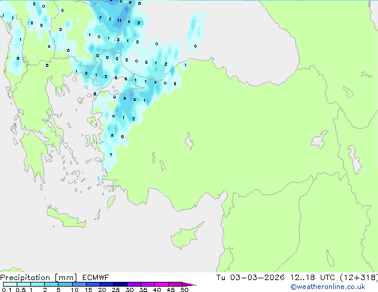
Task: Select the 35–40 mm legend color box
Action: coord(148,284)
